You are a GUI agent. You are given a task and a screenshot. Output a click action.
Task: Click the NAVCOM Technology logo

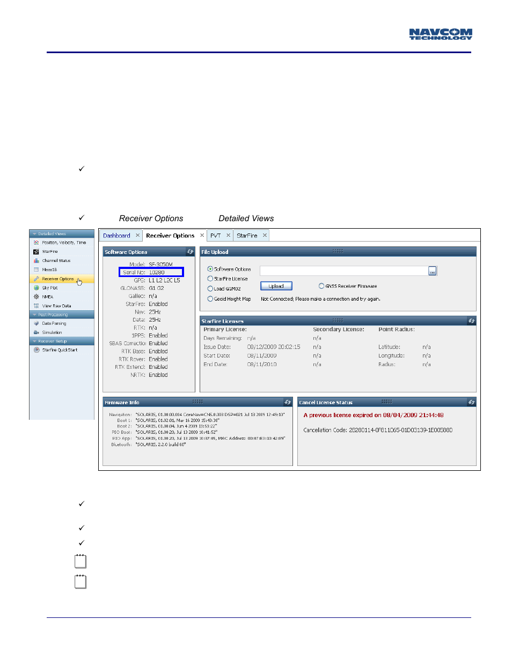coord(441,34)
